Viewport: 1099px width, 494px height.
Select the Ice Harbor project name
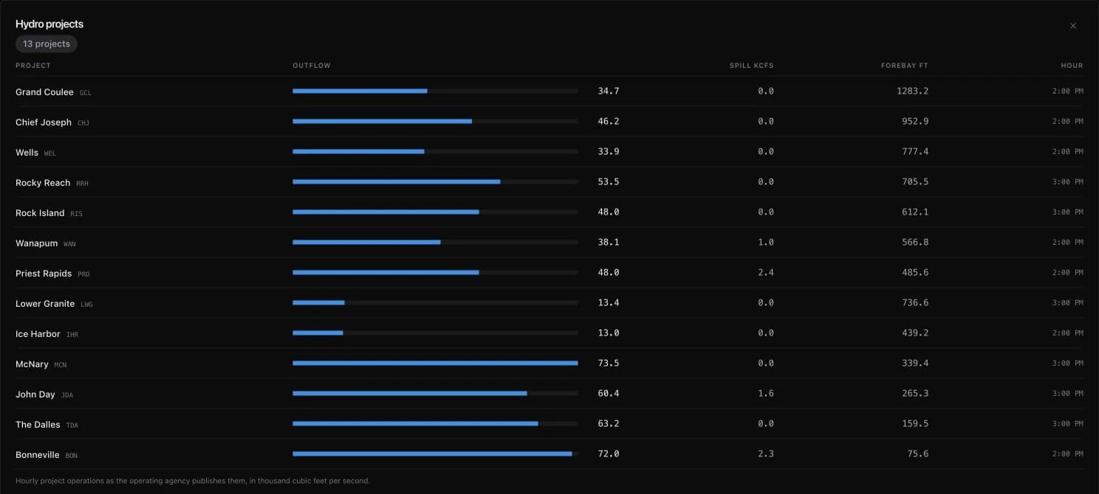(x=38, y=334)
